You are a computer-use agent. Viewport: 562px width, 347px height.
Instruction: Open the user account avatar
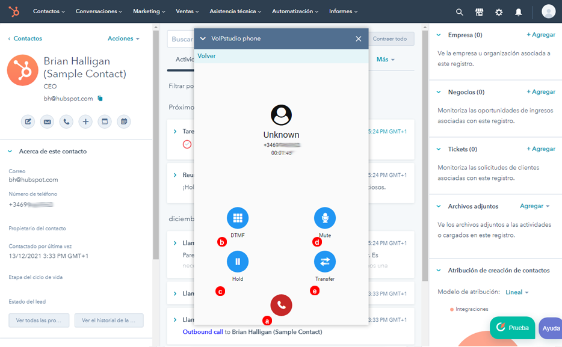(x=548, y=11)
